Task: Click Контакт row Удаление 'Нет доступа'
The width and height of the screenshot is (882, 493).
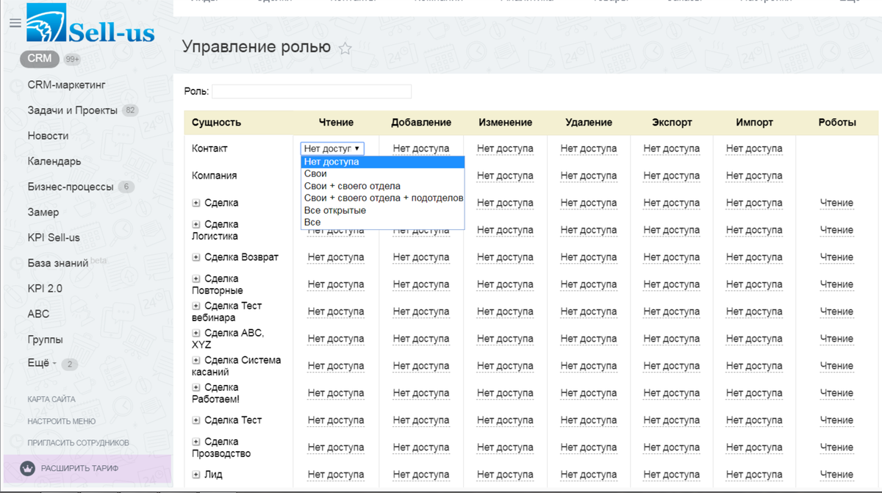Action: coord(589,148)
